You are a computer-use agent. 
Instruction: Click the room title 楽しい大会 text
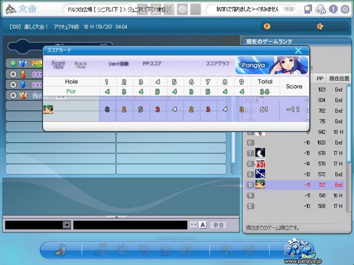click(x=36, y=27)
